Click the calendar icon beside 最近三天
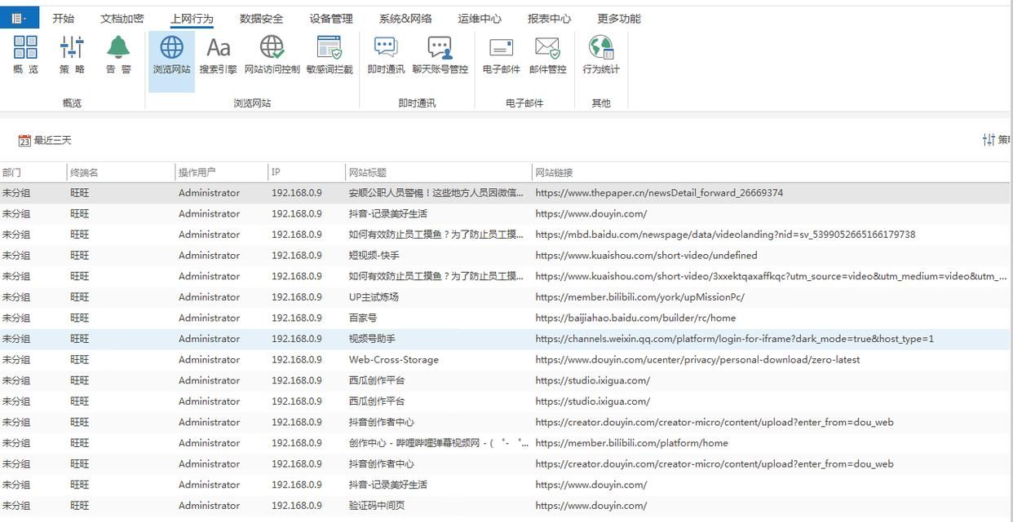 coord(24,141)
